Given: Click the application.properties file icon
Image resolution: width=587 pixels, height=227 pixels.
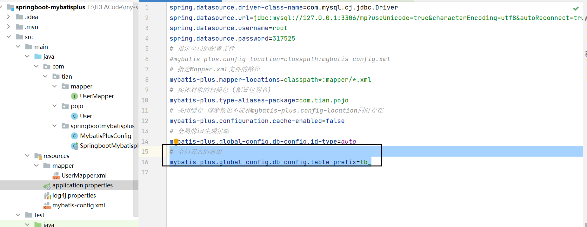Looking at the screenshot, I should point(47,186).
